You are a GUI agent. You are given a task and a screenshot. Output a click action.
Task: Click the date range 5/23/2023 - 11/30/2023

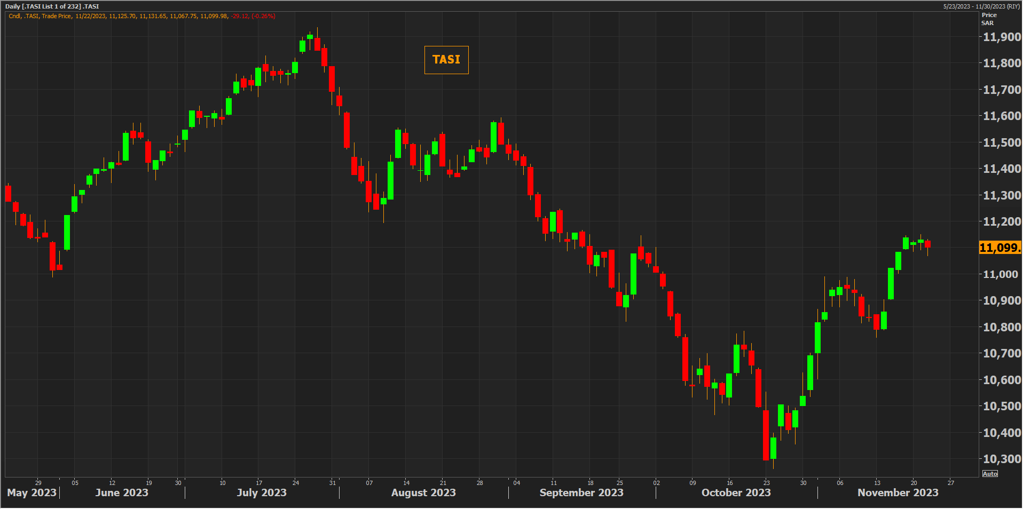(x=981, y=6)
